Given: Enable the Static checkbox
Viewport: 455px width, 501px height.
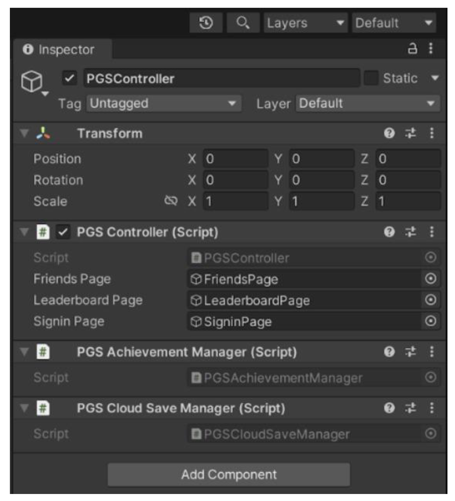Looking at the screenshot, I should pos(371,78).
